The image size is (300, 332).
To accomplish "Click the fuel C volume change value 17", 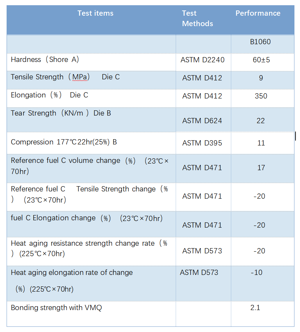I will (261, 168).
